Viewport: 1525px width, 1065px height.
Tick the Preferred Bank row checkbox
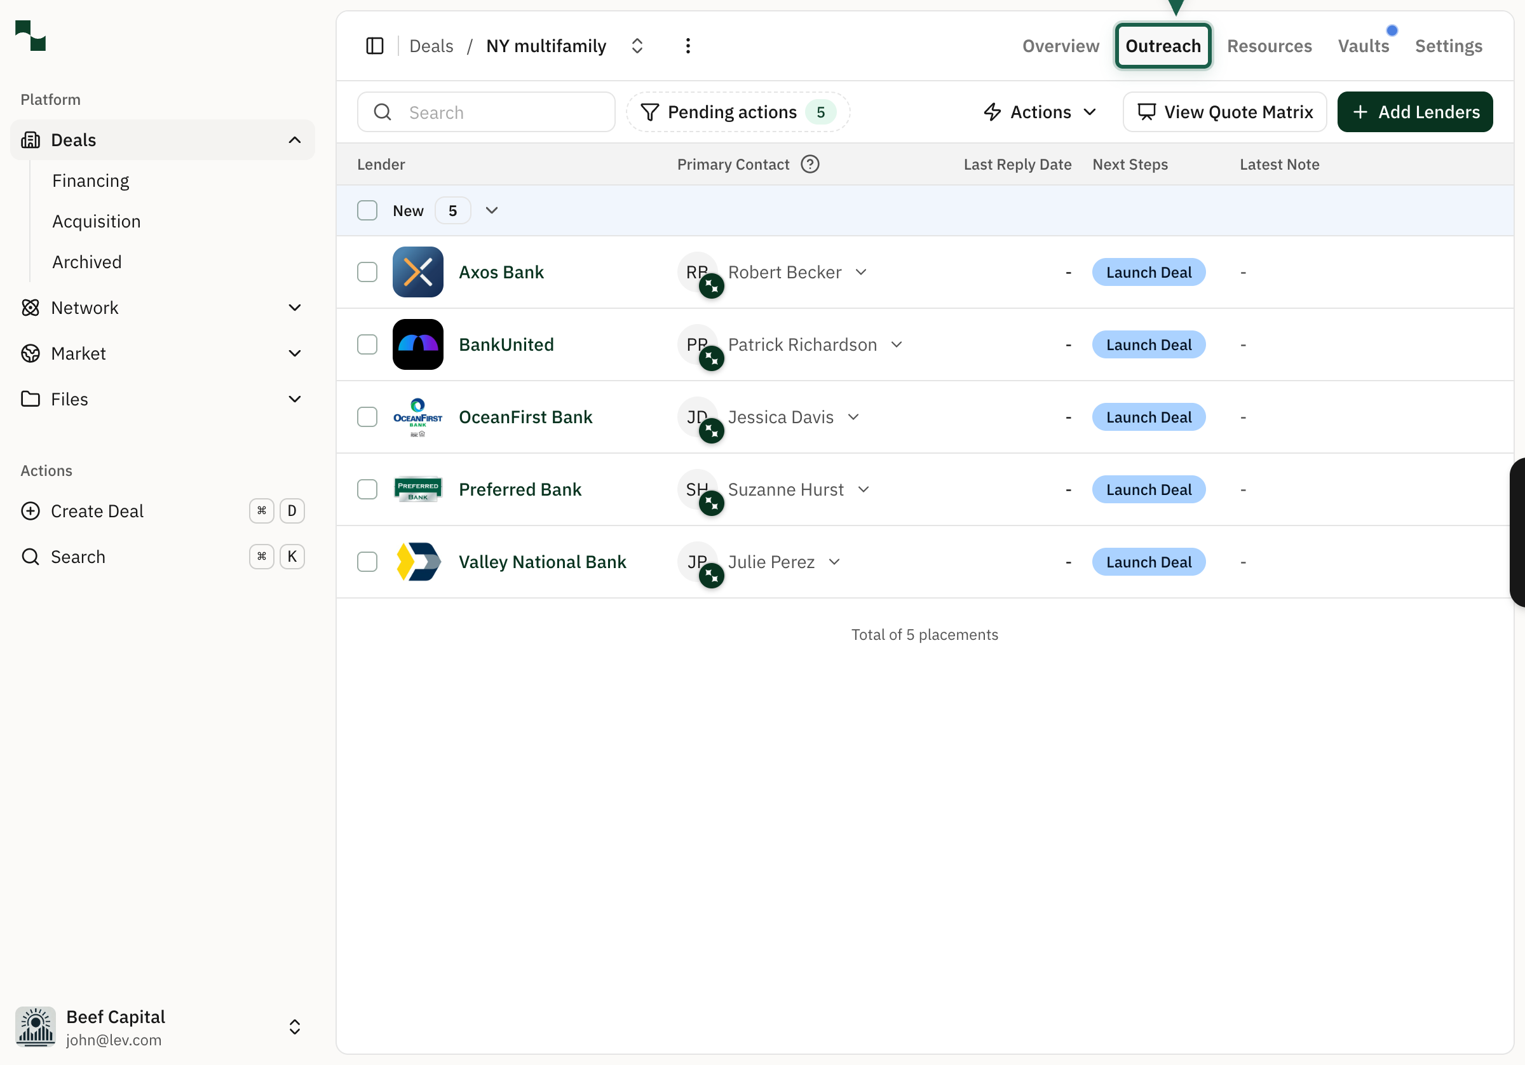(367, 490)
